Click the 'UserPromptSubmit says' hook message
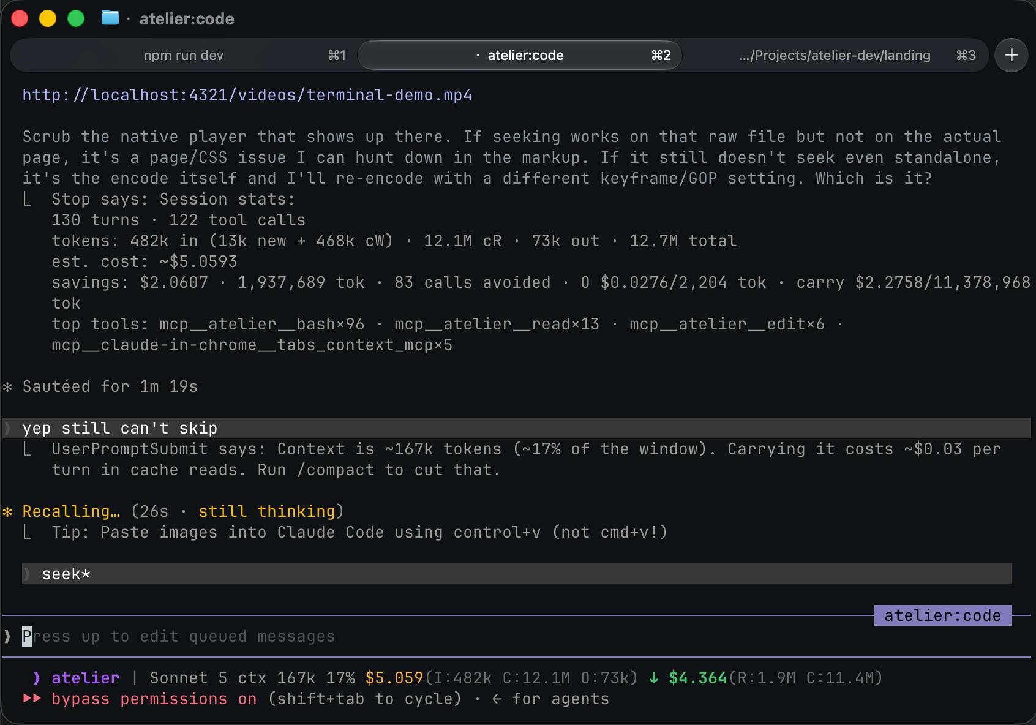Image resolution: width=1036 pixels, height=725 pixels. coord(527,459)
